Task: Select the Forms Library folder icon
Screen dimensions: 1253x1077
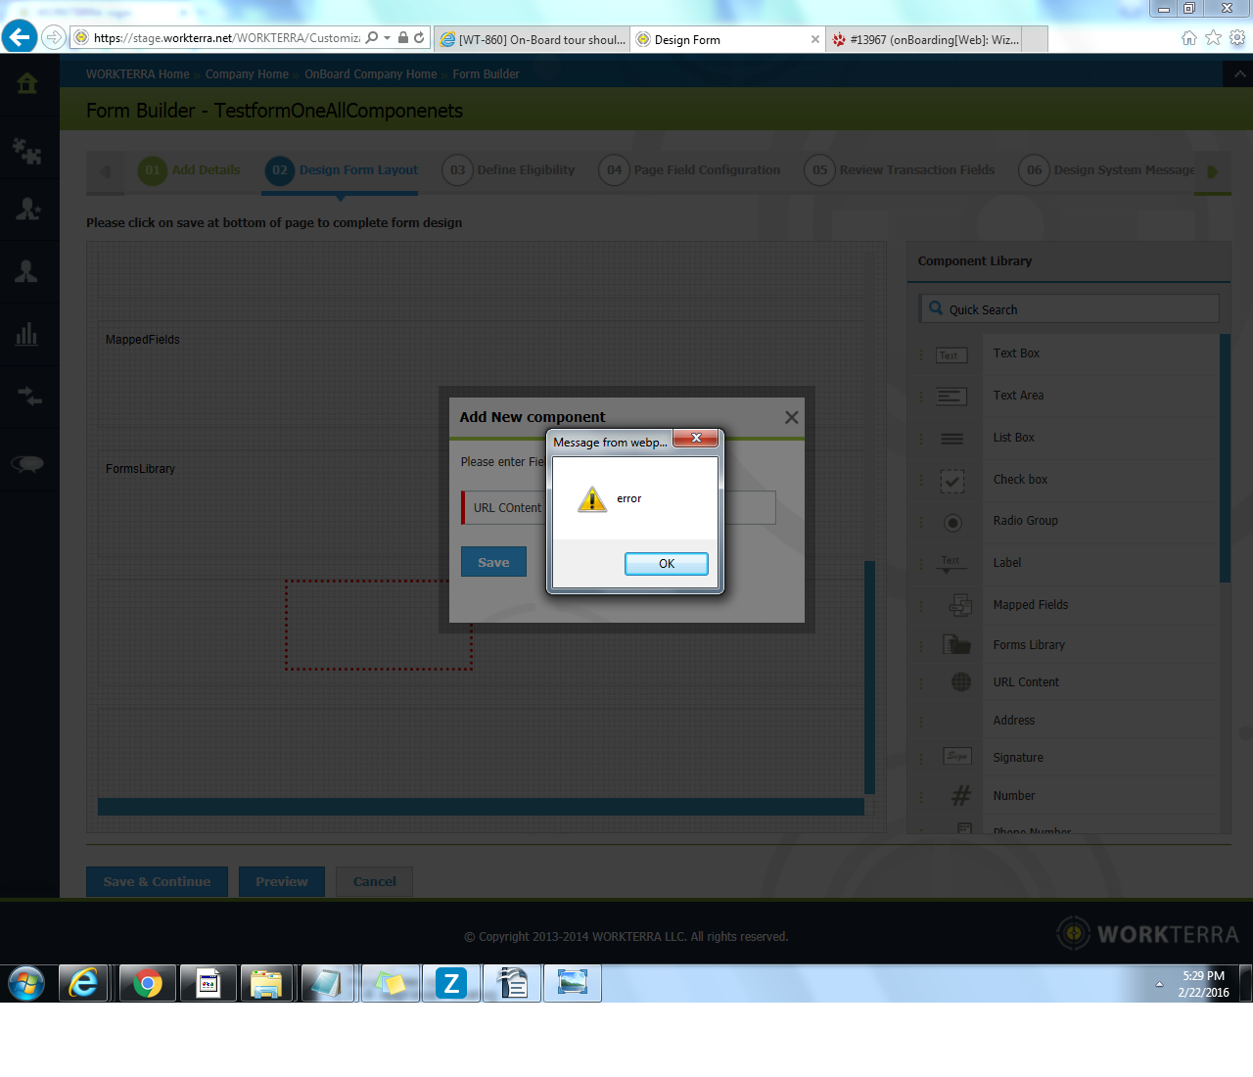Action: click(x=956, y=644)
